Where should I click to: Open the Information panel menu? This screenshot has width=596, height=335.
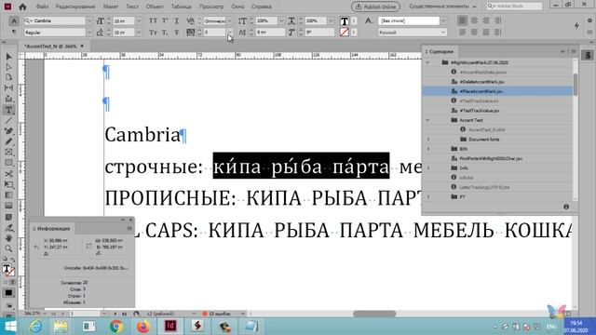coord(129,228)
